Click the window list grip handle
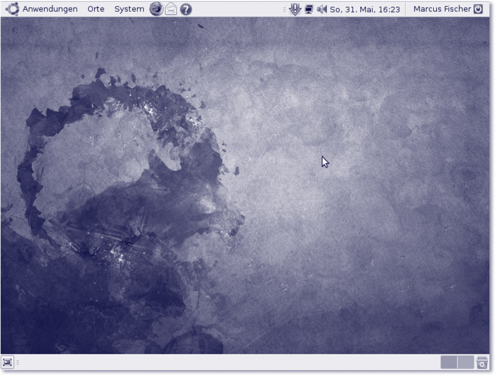Screen dimensions: 495x375 coord(18,362)
